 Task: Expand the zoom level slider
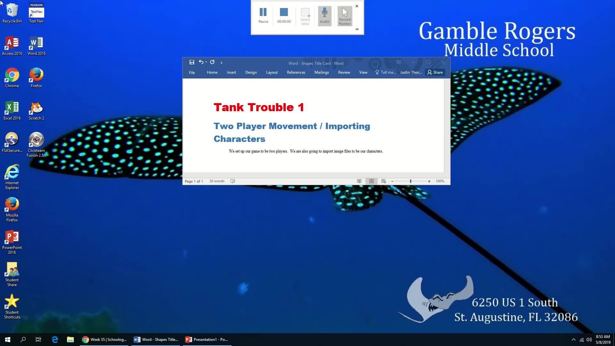[x=410, y=181]
